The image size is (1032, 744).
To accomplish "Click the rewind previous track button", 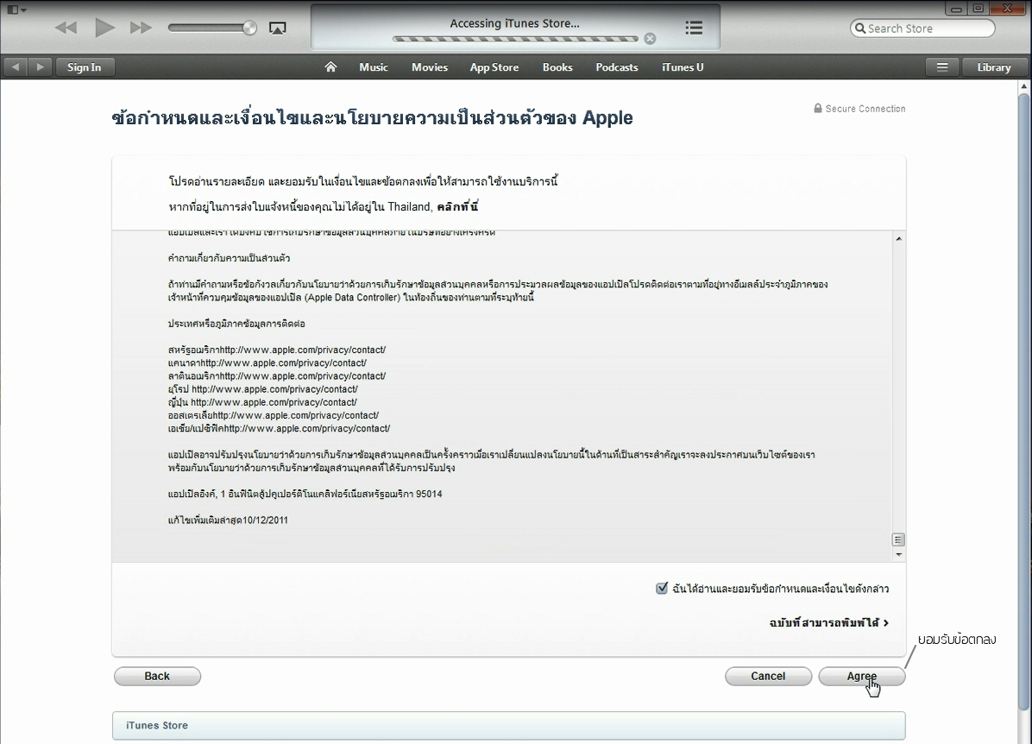I will (x=66, y=28).
